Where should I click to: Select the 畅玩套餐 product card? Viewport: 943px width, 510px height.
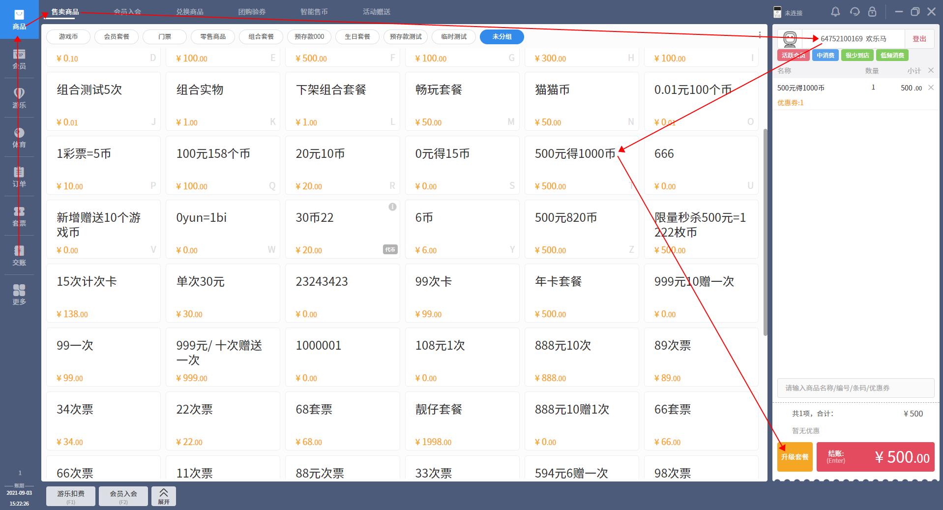tap(462, 101)
